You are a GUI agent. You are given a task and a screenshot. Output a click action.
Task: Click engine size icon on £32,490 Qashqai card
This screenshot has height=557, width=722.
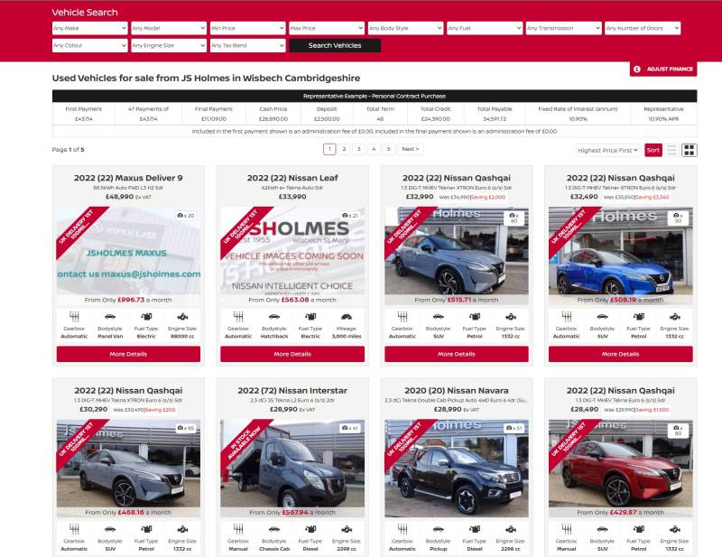674,317
